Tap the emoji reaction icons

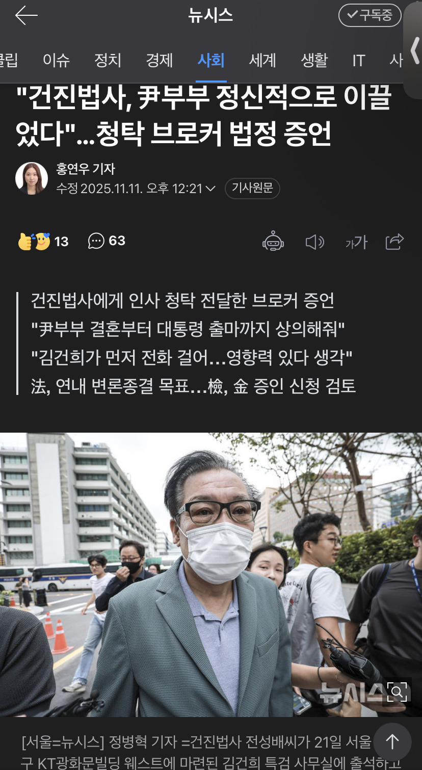(x=34, y=241)
